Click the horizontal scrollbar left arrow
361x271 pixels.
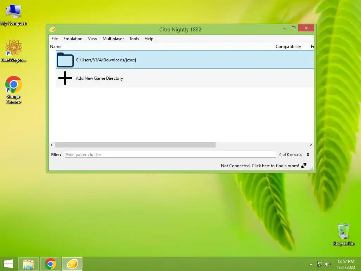click(51, 145)
